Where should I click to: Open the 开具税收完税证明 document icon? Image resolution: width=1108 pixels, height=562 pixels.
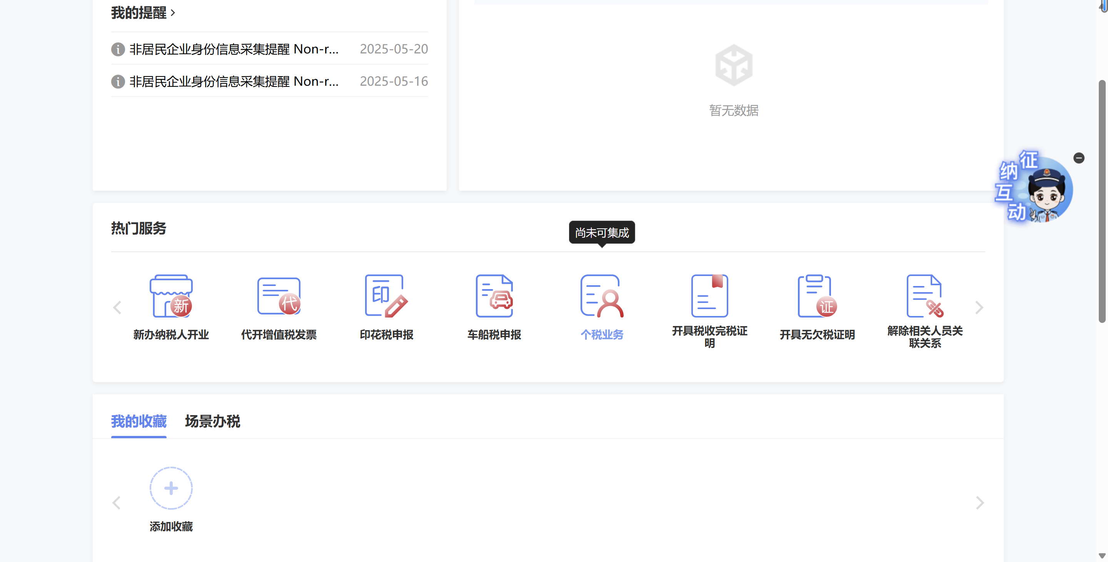[709, 296]
